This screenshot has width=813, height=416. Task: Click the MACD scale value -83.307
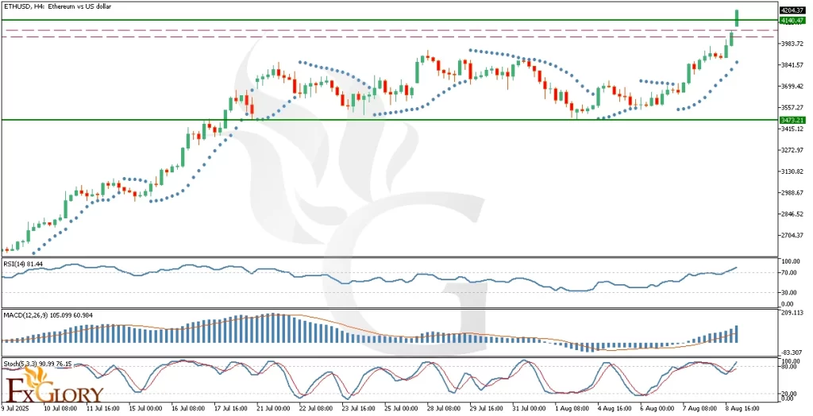coord(793,352)
